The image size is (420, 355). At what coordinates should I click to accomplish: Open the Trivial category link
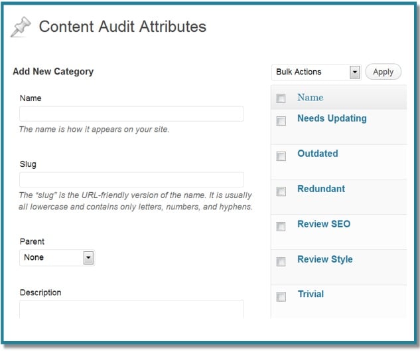pyautogui.click(x=311, y=294)
